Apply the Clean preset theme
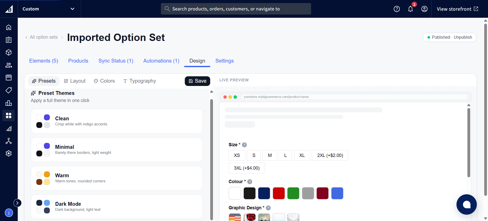 coord(117,121)
